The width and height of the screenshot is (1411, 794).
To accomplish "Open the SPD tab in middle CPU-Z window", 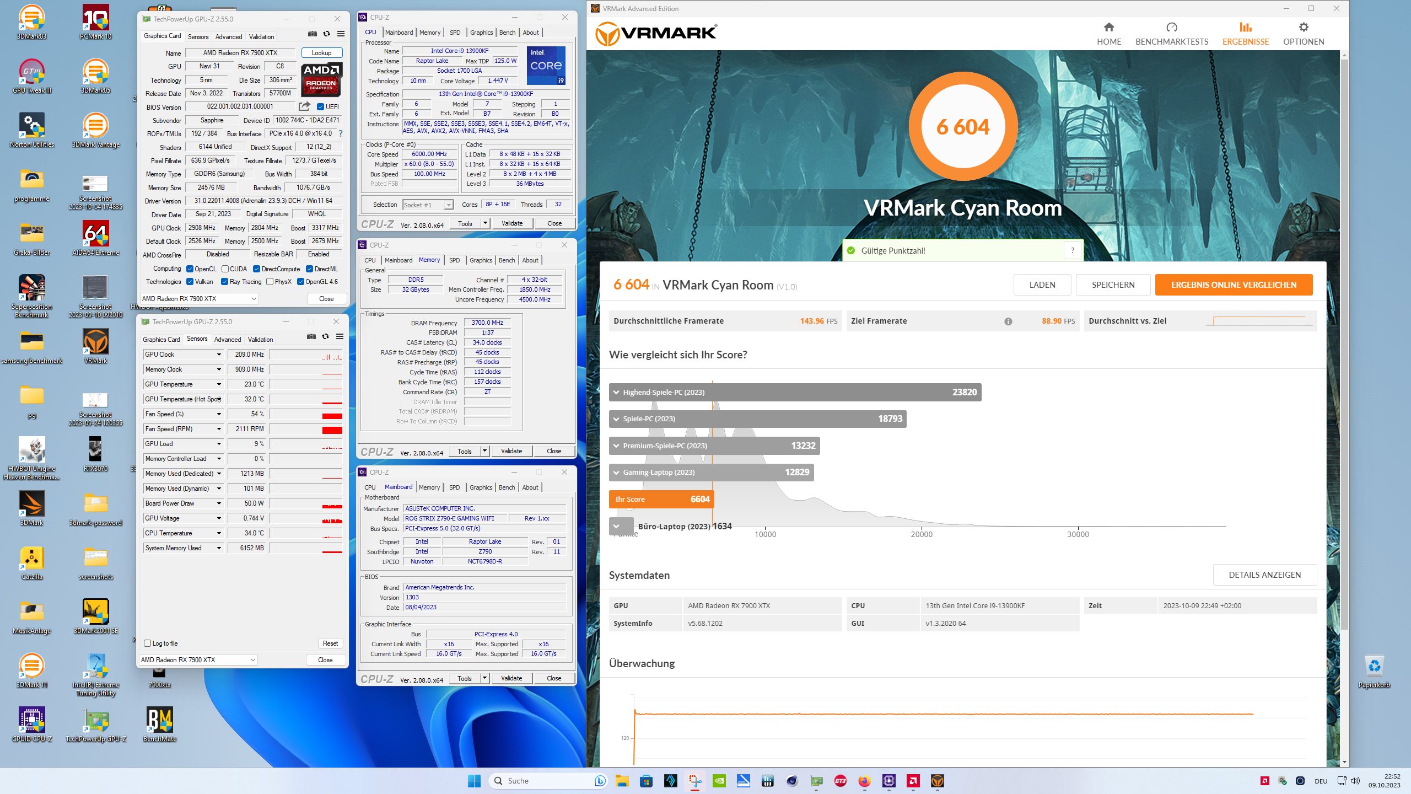I will point(454,260).
